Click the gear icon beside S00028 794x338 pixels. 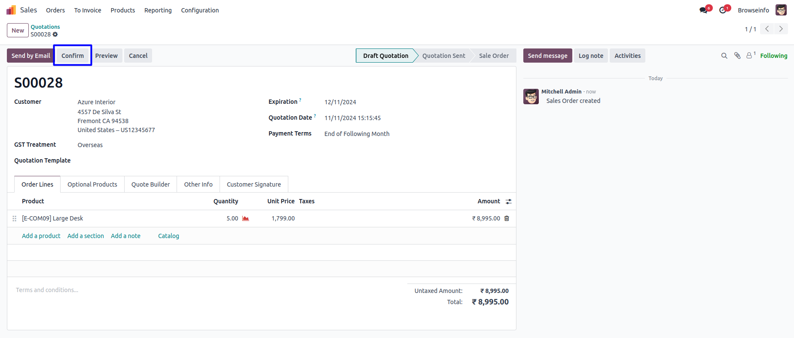[55, 34]
